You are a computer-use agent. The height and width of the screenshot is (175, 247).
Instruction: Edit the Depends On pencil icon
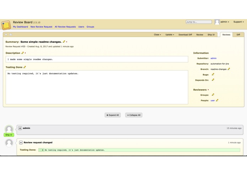(213, 80)
